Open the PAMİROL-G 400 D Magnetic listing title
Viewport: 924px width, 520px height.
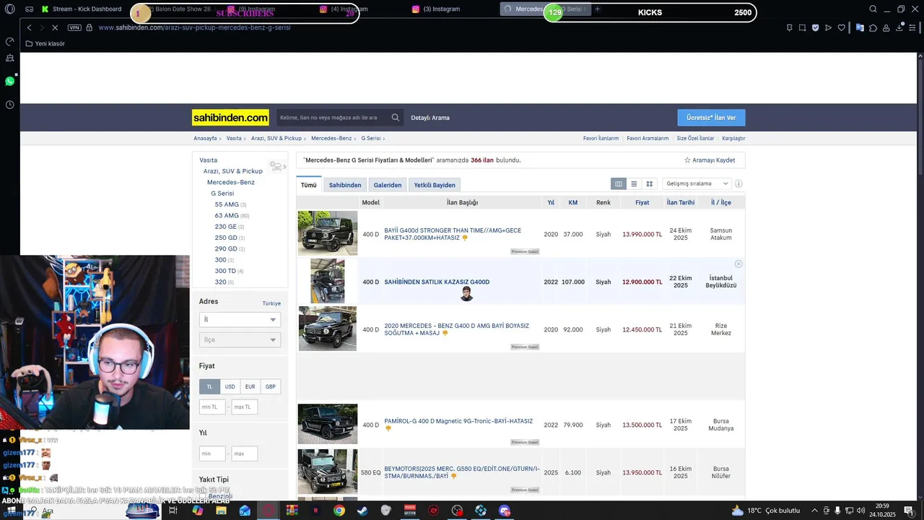point(458,421)
